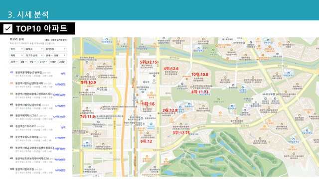Open the 읍/면/동 district dropdown
Image resolution: width=319 pixels, height=179 pixels.
[x=55, y=49]
